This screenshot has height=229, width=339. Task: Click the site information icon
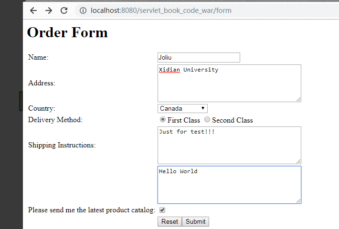pos(83,10)
